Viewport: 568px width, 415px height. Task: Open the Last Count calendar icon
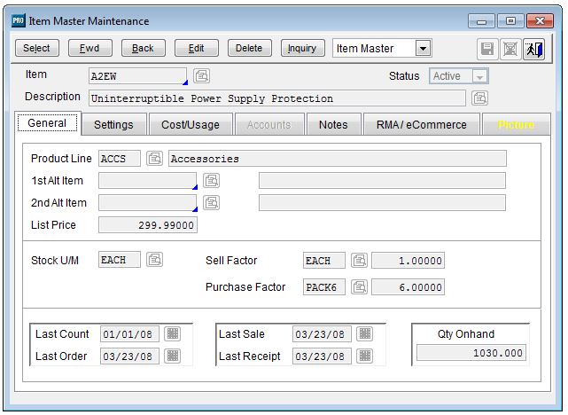173,333
